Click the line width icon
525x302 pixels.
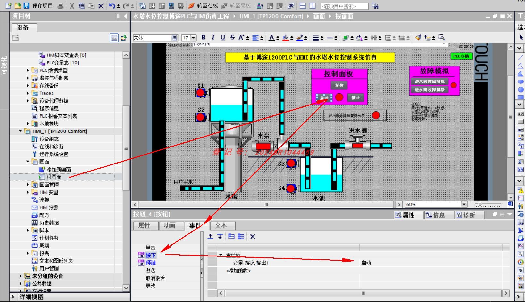[316, 38]
